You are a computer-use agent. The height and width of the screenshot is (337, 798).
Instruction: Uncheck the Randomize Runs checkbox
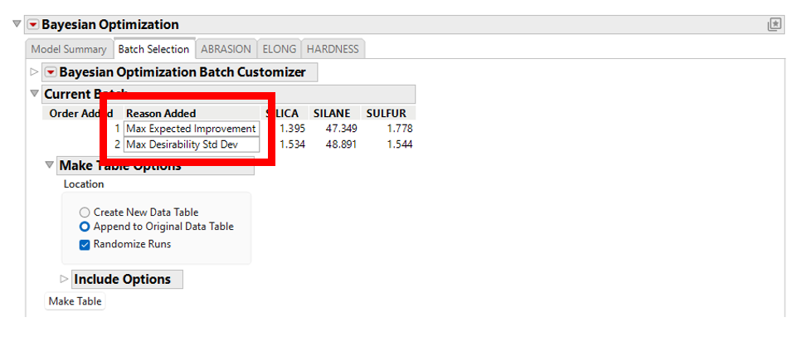[x=85, y=244]
